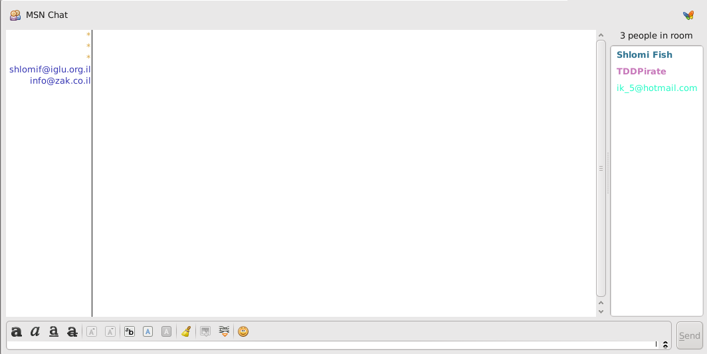This screenshot has height=354, width=707.
Task: Open the smiley emoticon picker
Action: tap(243, 331)
